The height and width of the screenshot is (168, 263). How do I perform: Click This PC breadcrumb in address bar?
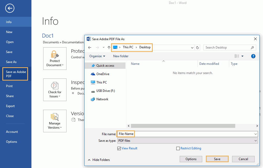pos(128,47)
